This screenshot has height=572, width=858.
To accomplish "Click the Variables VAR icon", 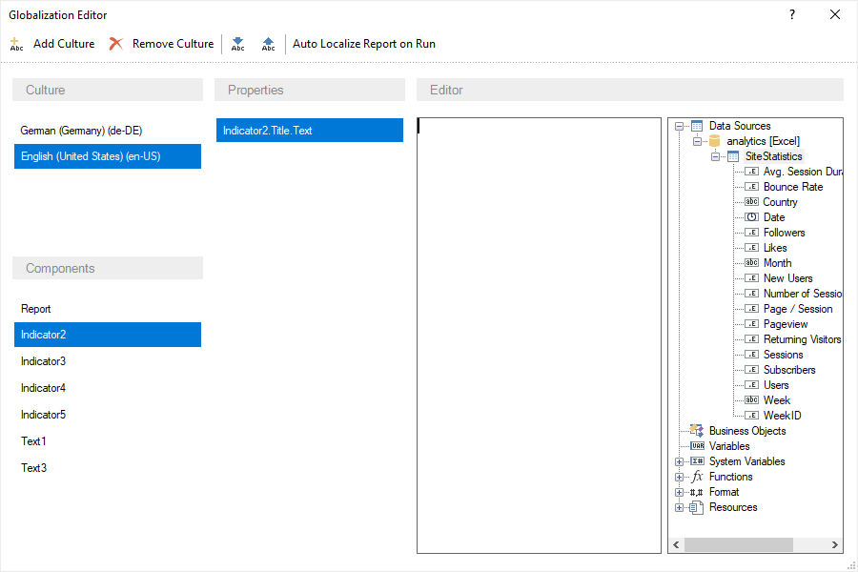I will (697, 446).
